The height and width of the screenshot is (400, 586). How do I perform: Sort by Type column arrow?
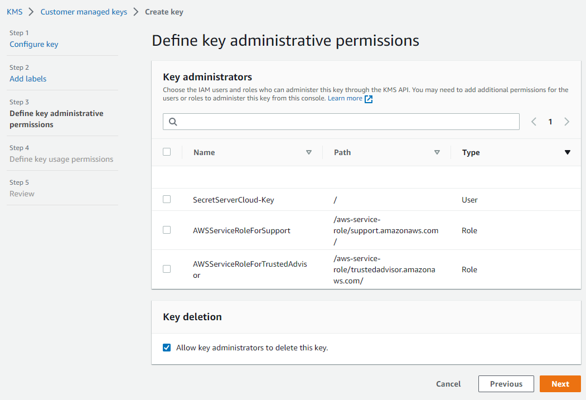click(568, 152)
